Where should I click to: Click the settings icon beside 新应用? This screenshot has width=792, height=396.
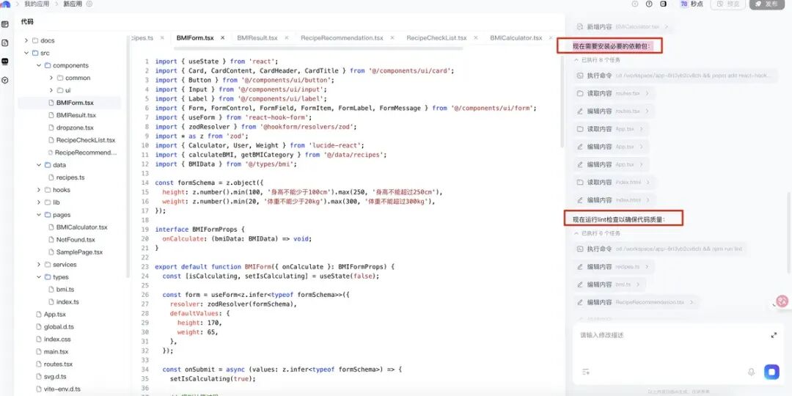click(89, 4)
